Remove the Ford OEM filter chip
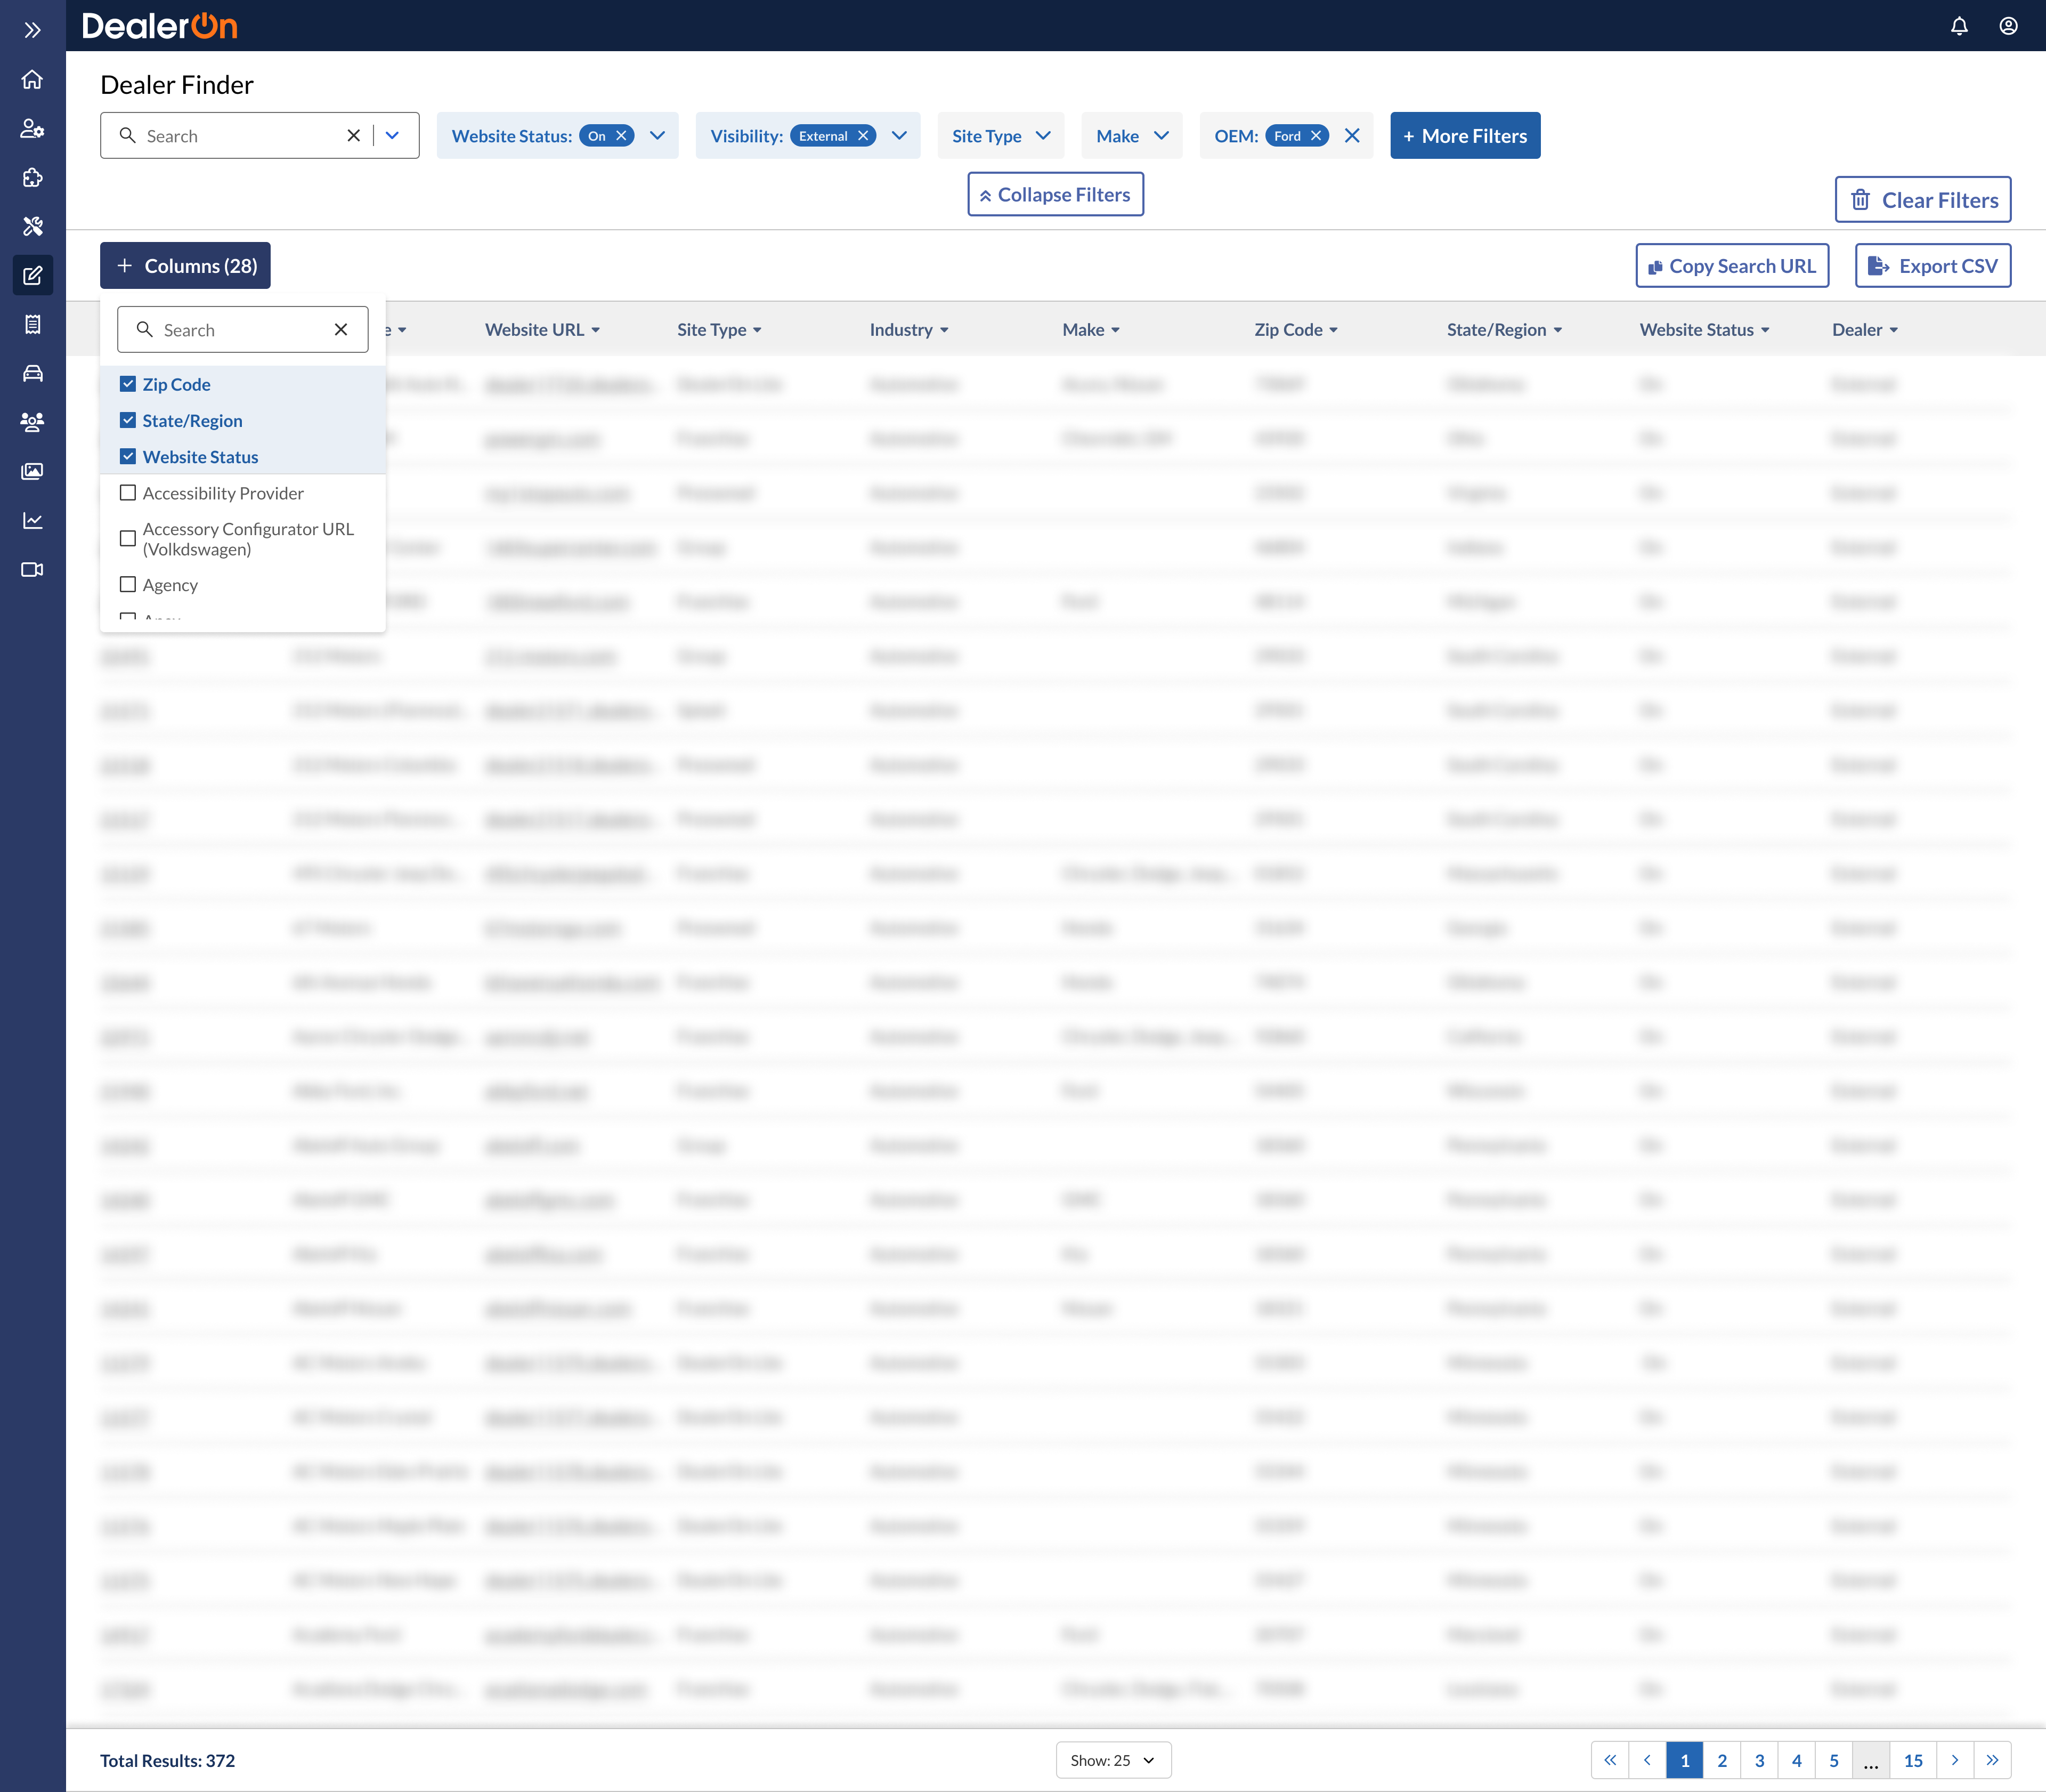Viewport: 2046px width, 1792px height. point(1317,136)
